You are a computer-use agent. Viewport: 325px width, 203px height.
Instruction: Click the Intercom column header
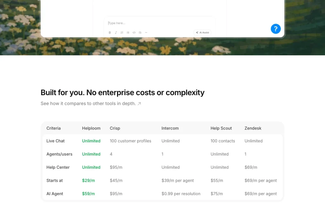pos(170,128)
